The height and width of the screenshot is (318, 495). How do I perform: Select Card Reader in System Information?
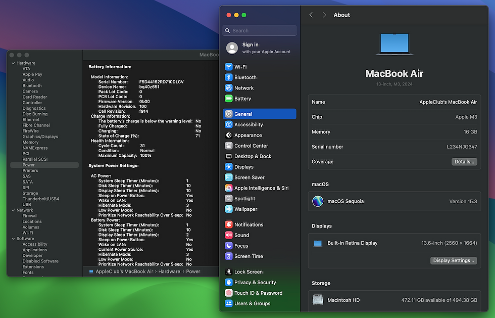35,97
